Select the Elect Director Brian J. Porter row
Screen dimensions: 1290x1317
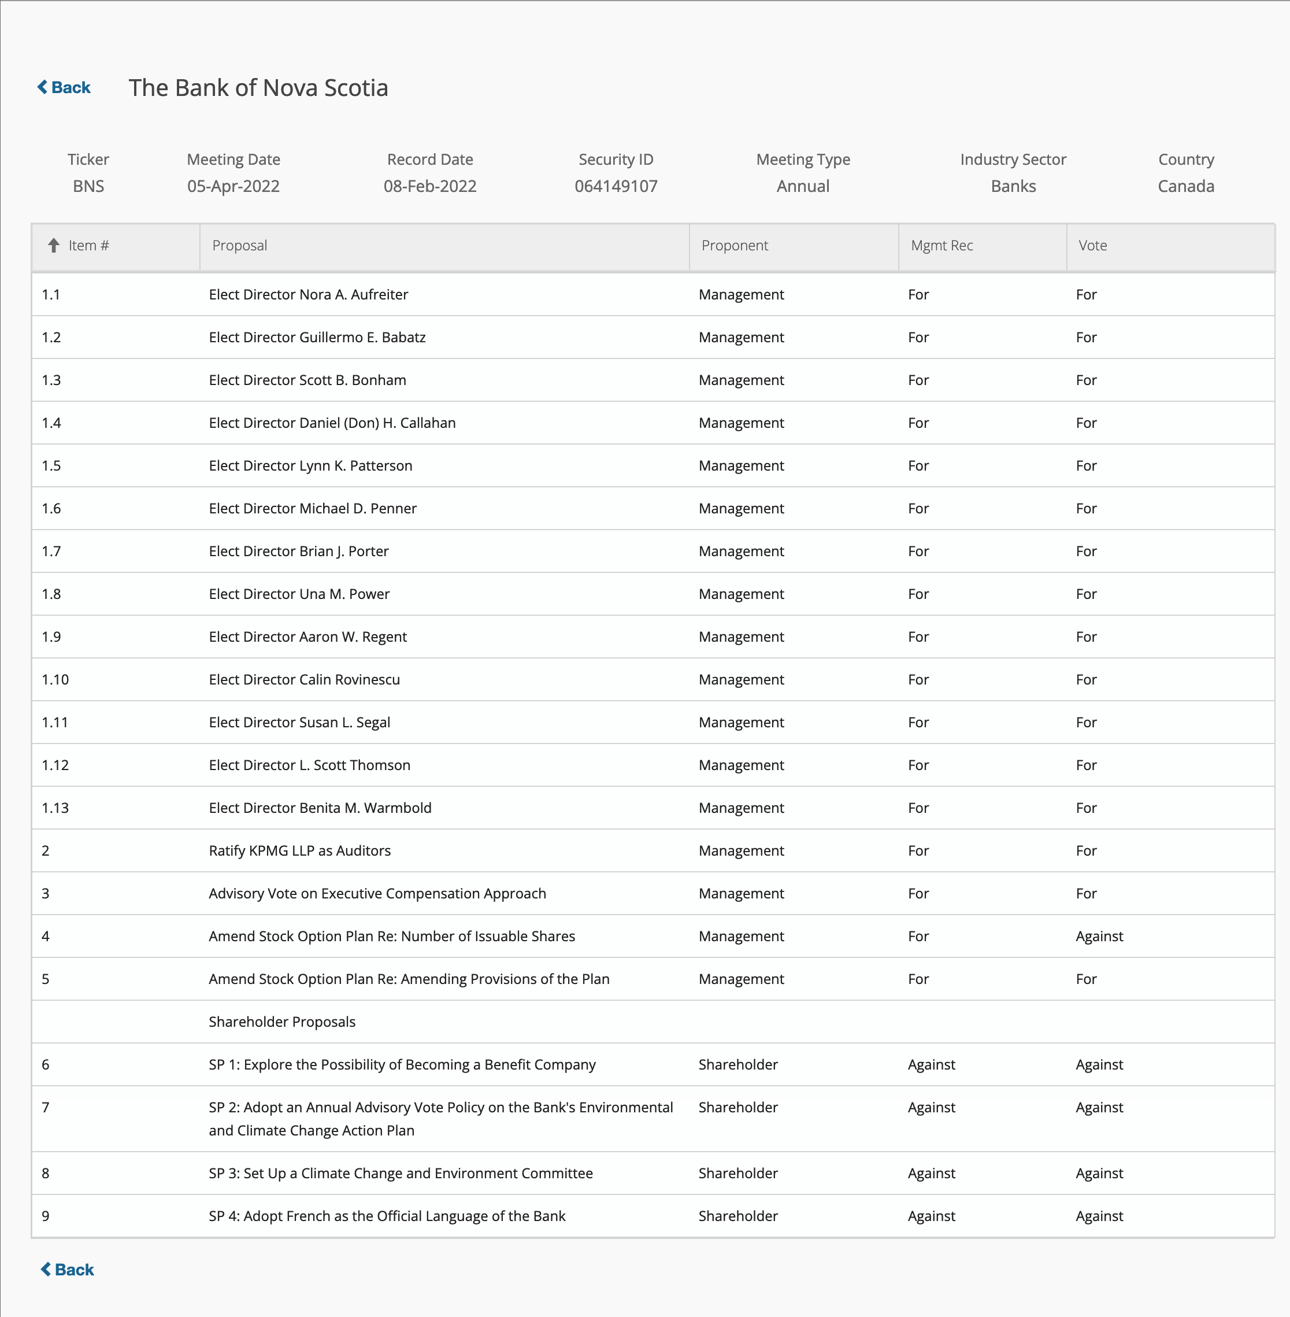pos(299,551)
